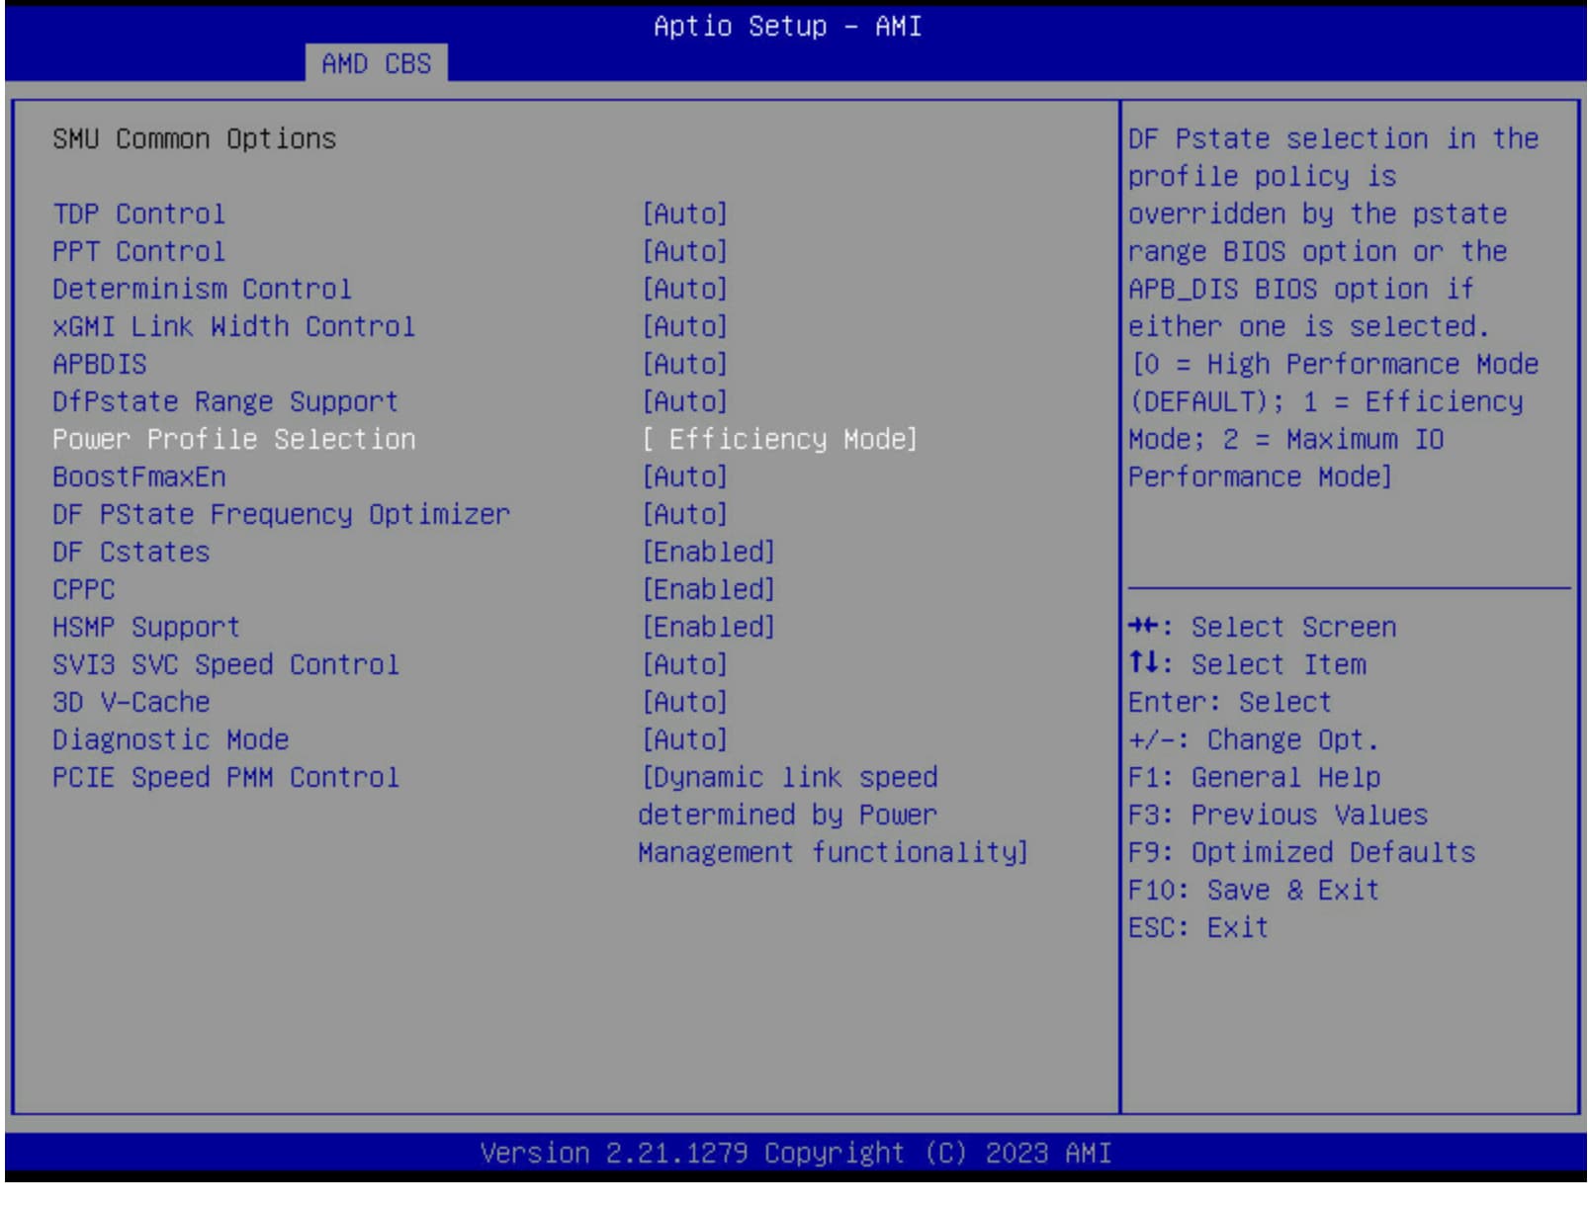Change Power Profile Selection Efficiency Mode value
Image resolution: width=1590 pixels, height=1207 pixels.
click(780, 440)
